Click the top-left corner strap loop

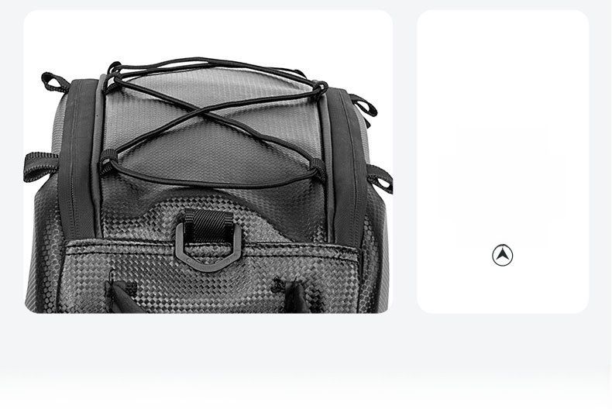(x=55, y=82)
